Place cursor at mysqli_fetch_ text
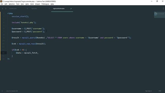165x93 pixels. point(31,53)
